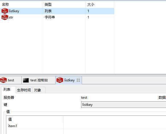Activate the listkey editor tab
This screenshot has height=134, width=166.
point(69,80)
